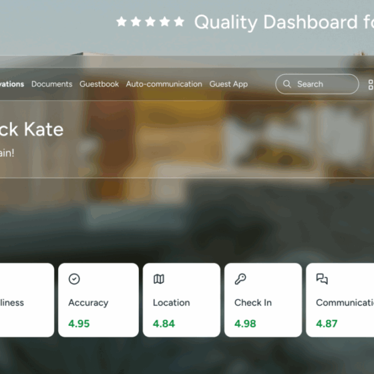
Task: Open the Guest App menu item
Action: click(228, 84)
